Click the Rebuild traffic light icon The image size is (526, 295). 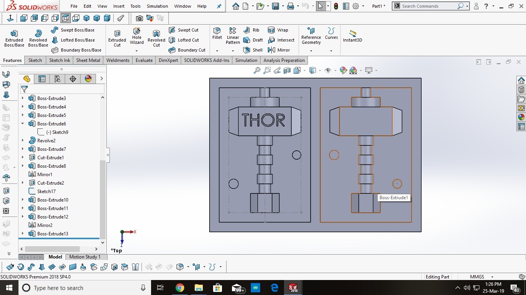[x=336, y=6]
